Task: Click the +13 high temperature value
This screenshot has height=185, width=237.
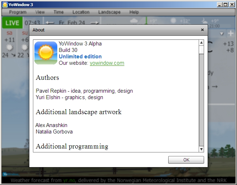Action: tap(228, 44)
